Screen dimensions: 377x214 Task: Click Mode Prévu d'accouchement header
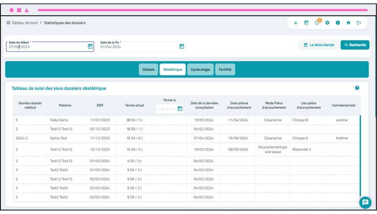[274, 105]
